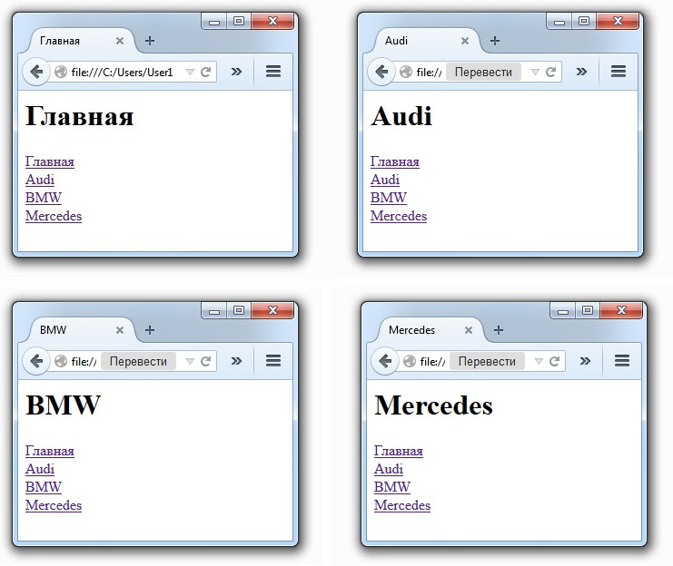Open Mercedes link on Mercedes page
This screenshot has height=566, width=673.
401,504
